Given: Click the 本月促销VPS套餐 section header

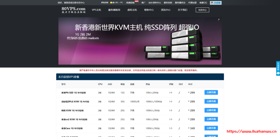Looking at the screenshot, I should pyautogui.click(x=140, y=77).
